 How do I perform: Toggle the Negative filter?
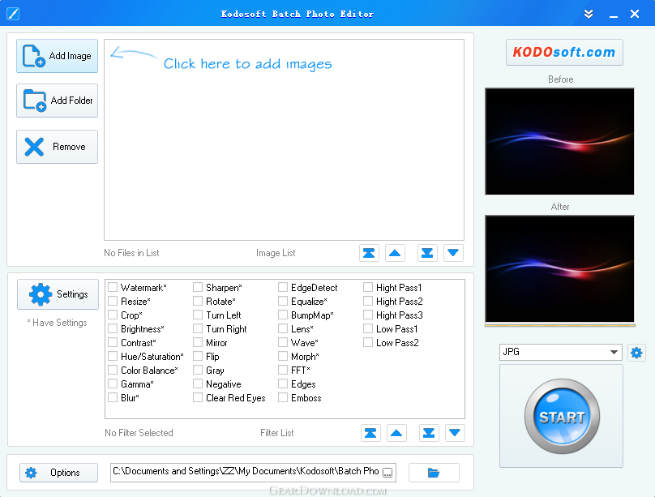coord(198,383)
